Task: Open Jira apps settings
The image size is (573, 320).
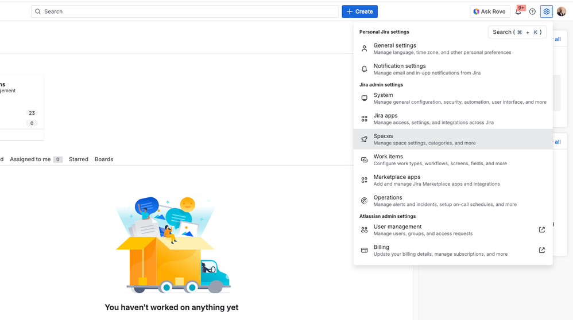Action: (453, 119)
